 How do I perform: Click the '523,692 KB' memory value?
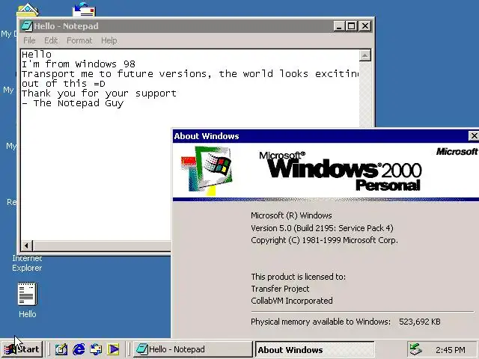coord(420,322)
